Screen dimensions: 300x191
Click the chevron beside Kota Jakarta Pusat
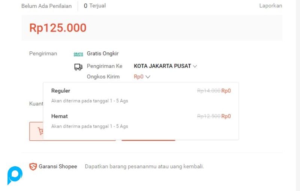[x=195, y=66]
